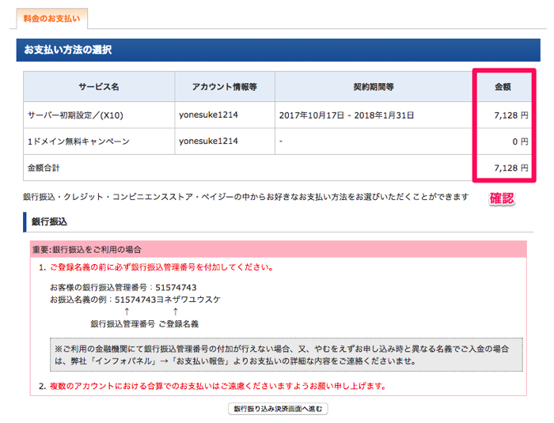The width and height of the screenshot is (554, 423).
Task: Click the 金額 column header
Action: [503, 87]
